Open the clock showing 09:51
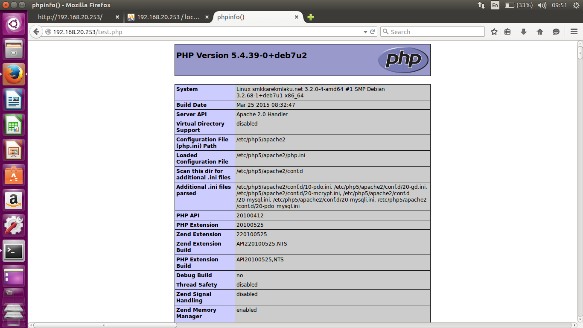The width and height of the screenshot is (583, 328). 559,5
